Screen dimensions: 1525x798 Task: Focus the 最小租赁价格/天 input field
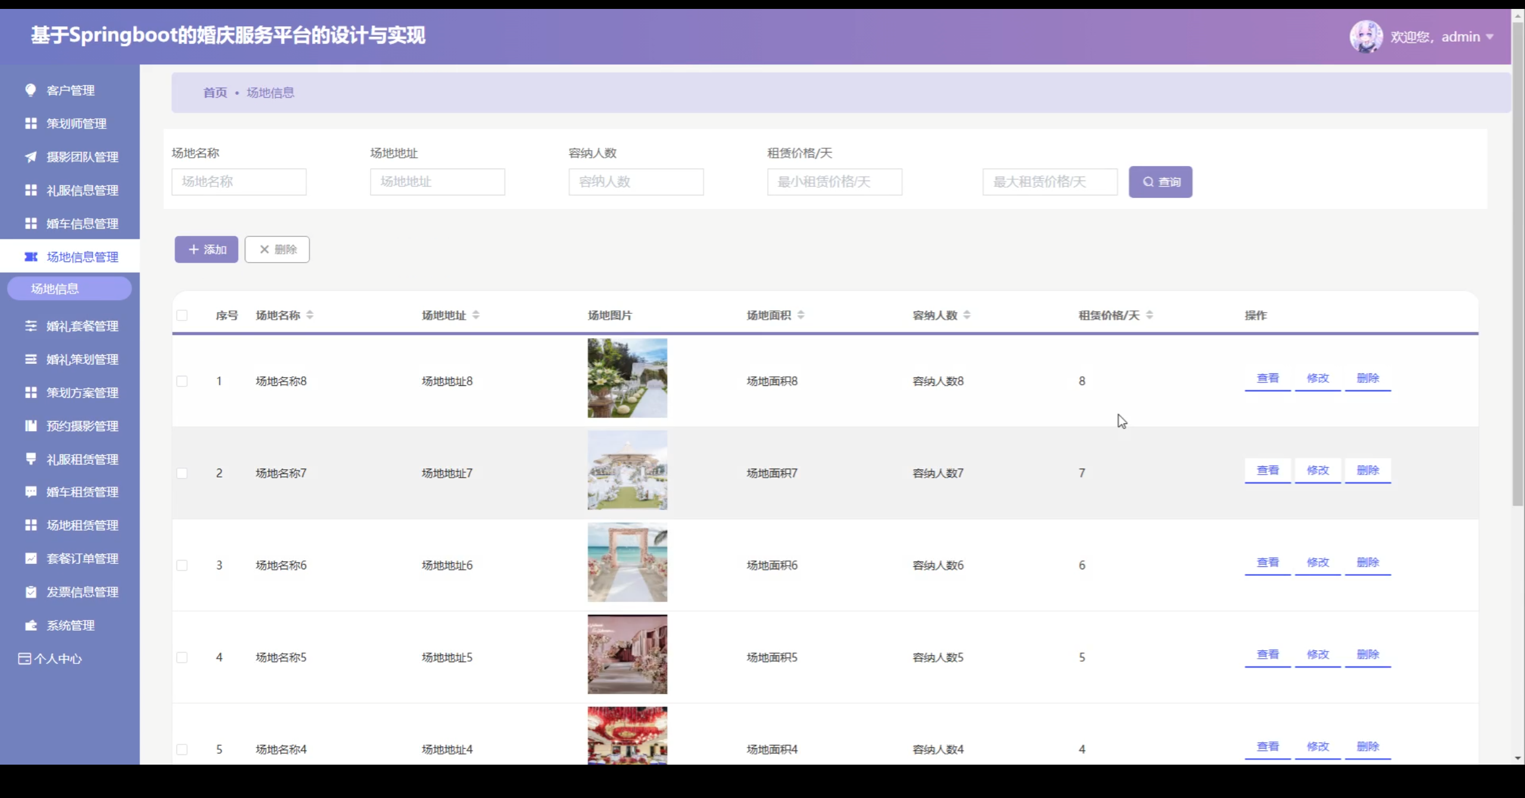click(834, 182)
